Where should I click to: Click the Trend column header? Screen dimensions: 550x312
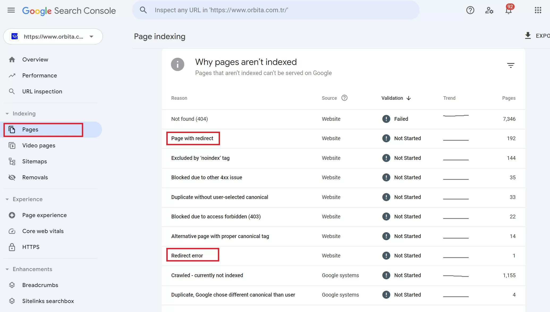point(449,98)
